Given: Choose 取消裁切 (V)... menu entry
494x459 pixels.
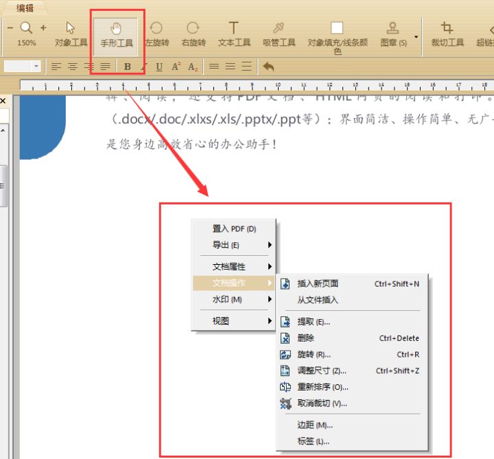Looking at the screenshot, I should tap(351, 403).
